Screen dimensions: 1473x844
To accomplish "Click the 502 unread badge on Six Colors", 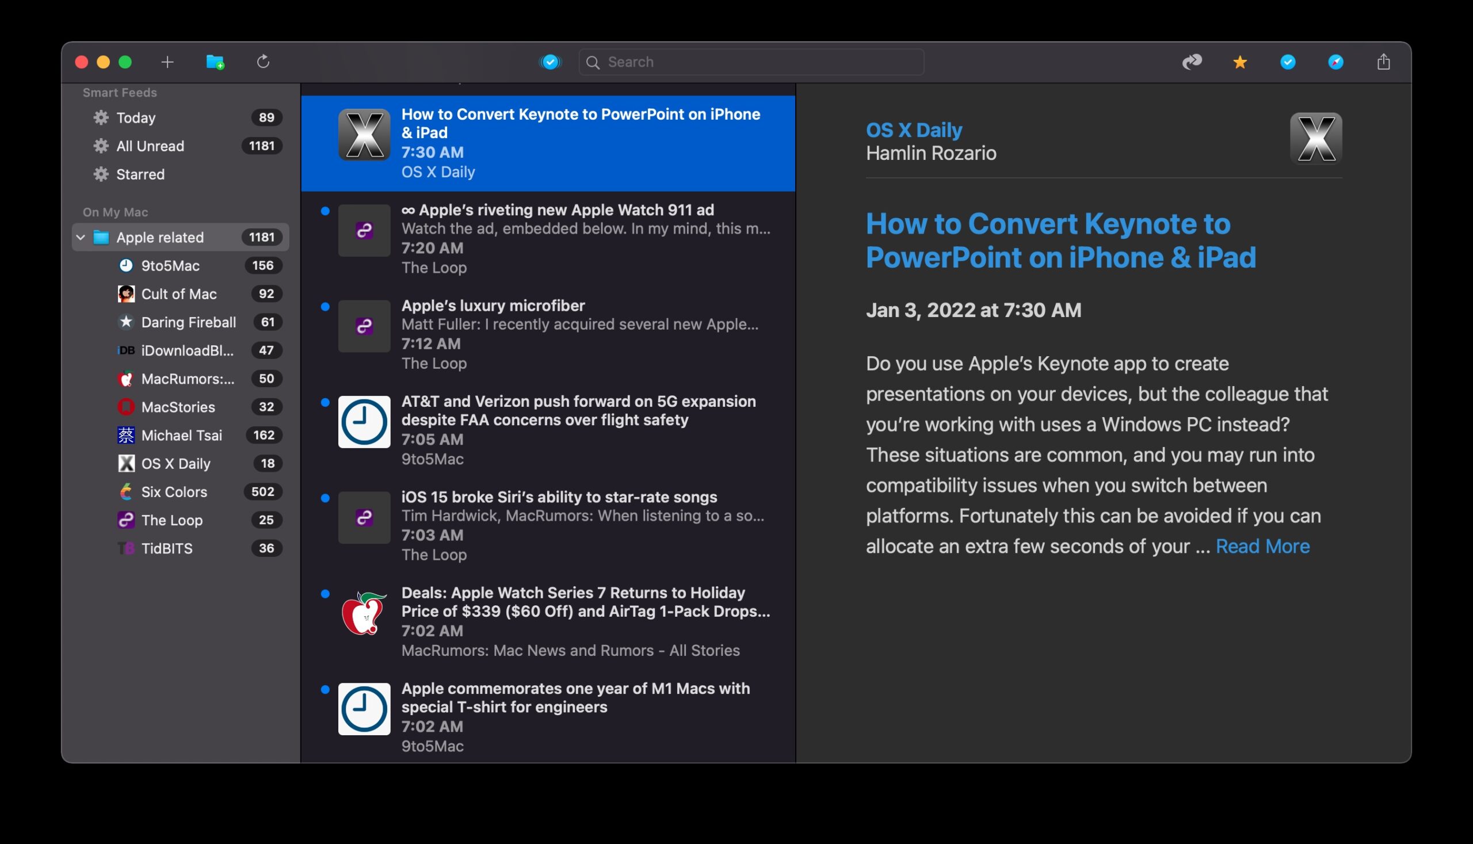I will [262, 491].
